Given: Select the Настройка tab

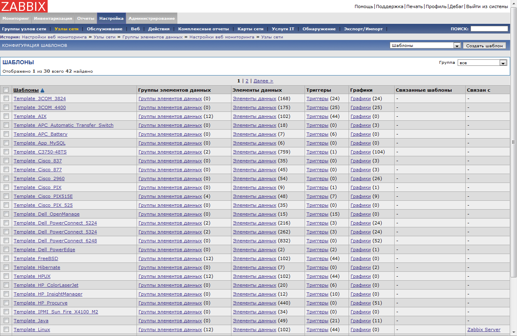Looking at the screenshot, I should (111, 19).
